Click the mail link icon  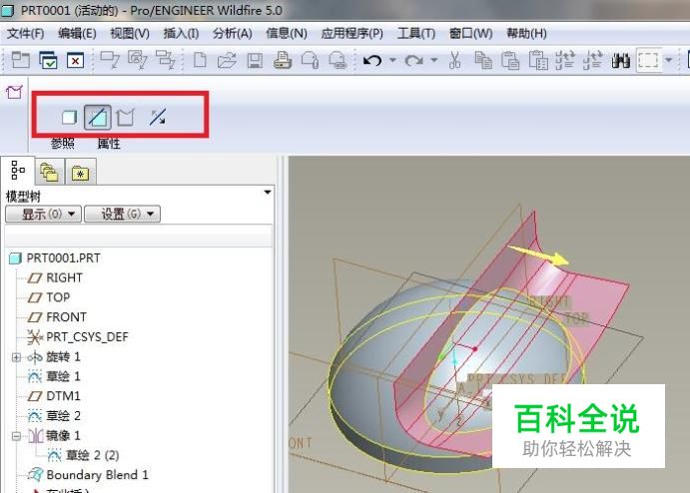pos(338,60)
